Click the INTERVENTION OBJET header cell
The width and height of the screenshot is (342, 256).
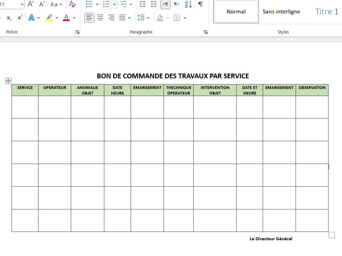pos(215,90)
